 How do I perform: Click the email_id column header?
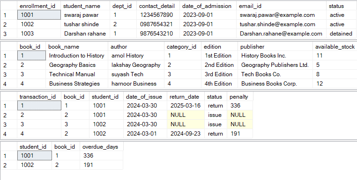281,6
